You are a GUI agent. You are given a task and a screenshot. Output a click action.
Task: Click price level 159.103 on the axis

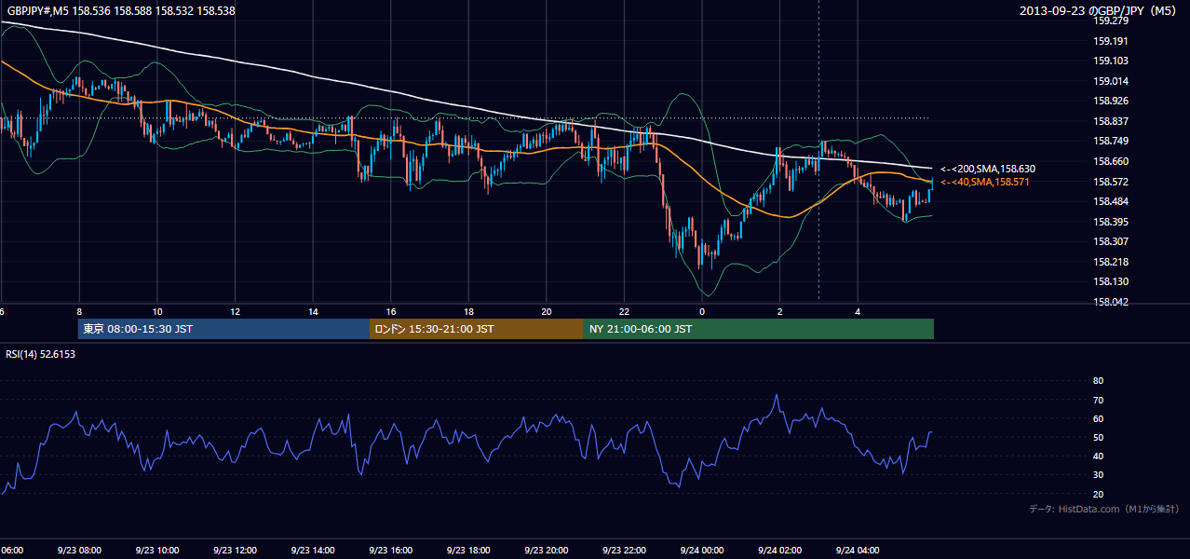tap(1111, 61)
